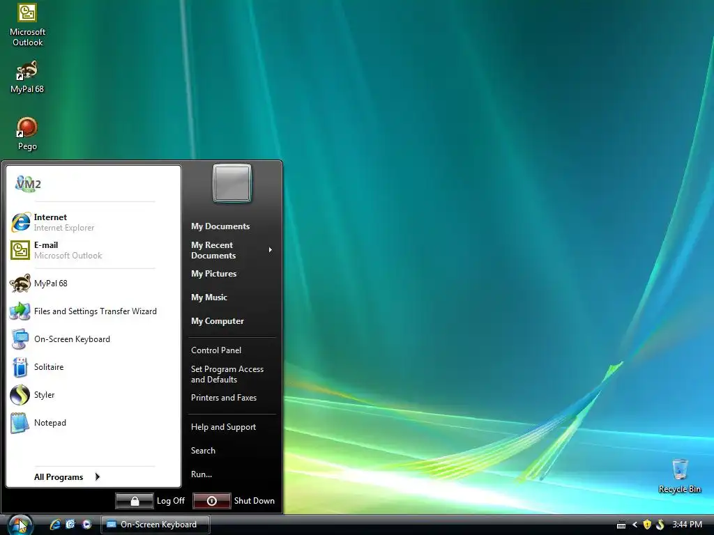Open the MyPal 68 desktop shortcut

(27, 77)
